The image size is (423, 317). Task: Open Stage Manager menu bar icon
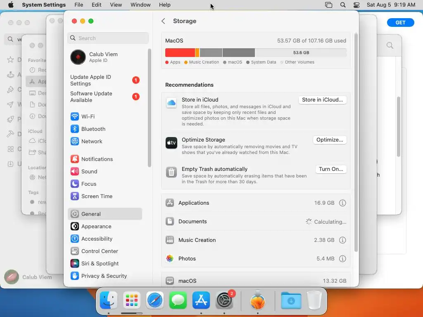[328, 5]
